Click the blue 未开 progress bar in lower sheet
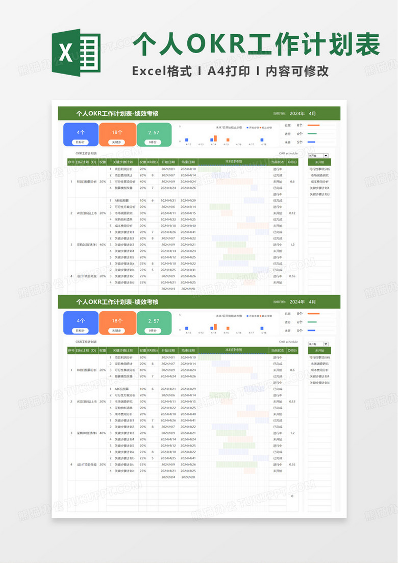 pos(311,331)
